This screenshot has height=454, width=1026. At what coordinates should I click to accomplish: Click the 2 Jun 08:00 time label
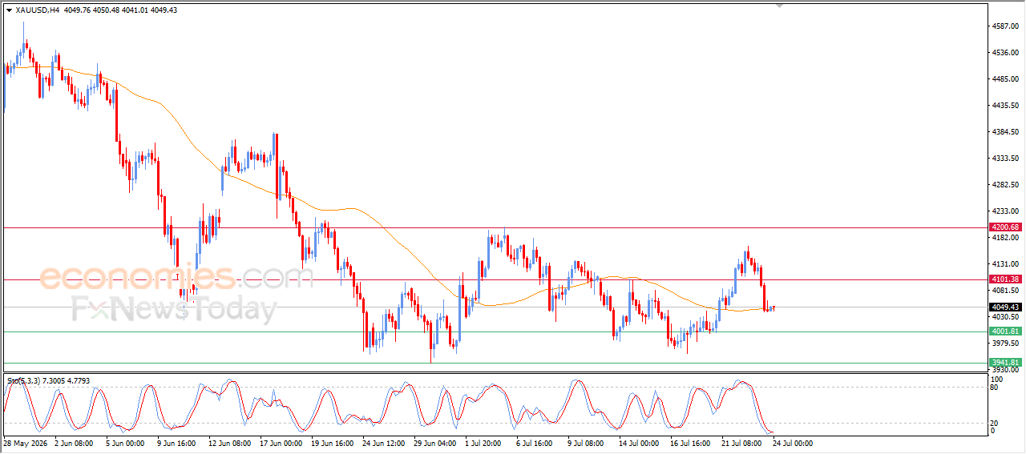(x=74, y=443)
